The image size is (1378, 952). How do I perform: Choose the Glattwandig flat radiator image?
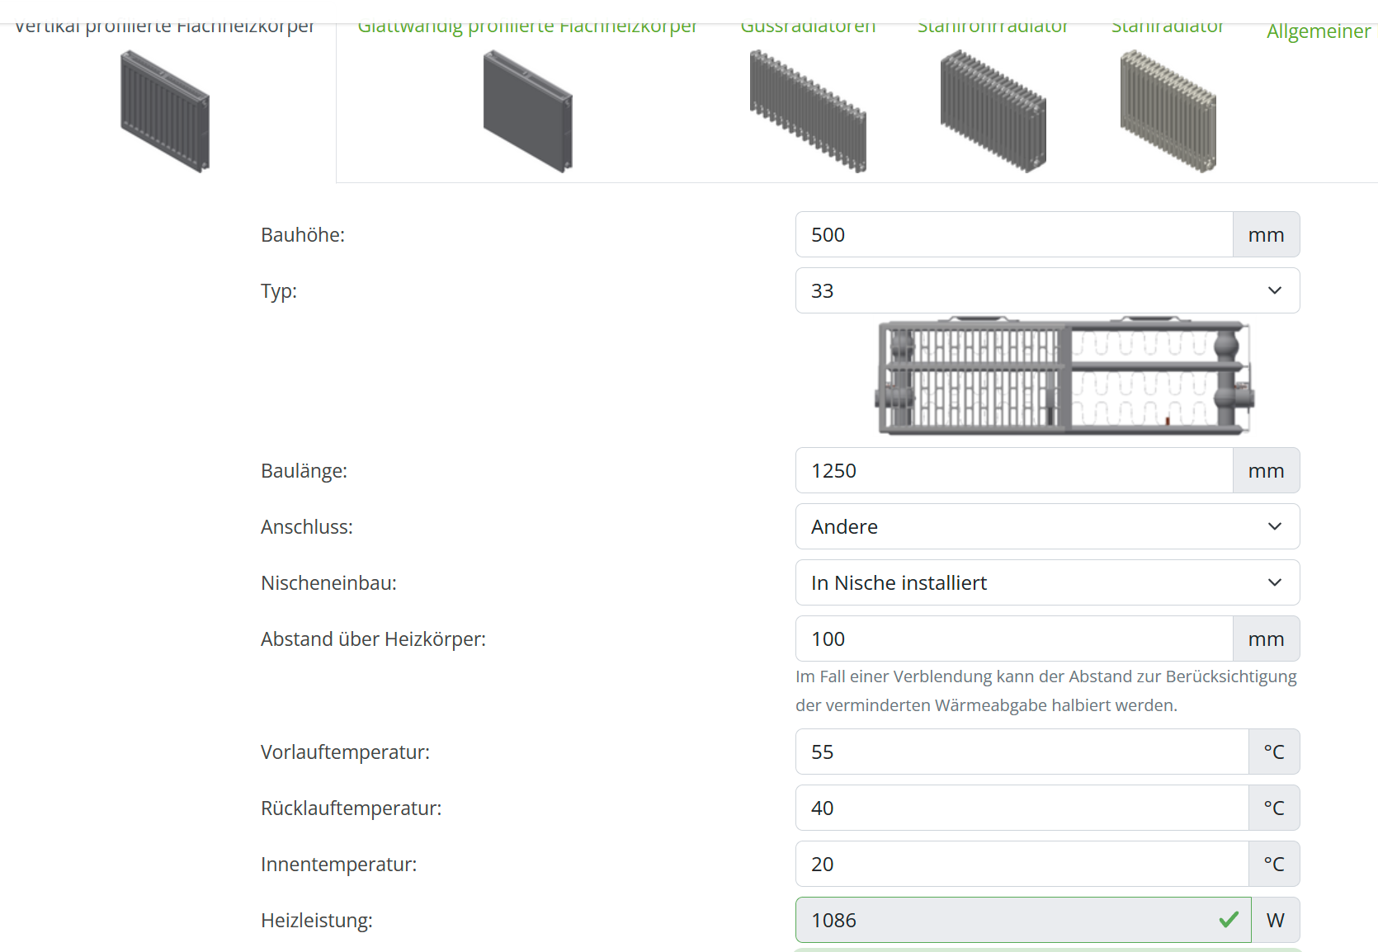point(528,111)
